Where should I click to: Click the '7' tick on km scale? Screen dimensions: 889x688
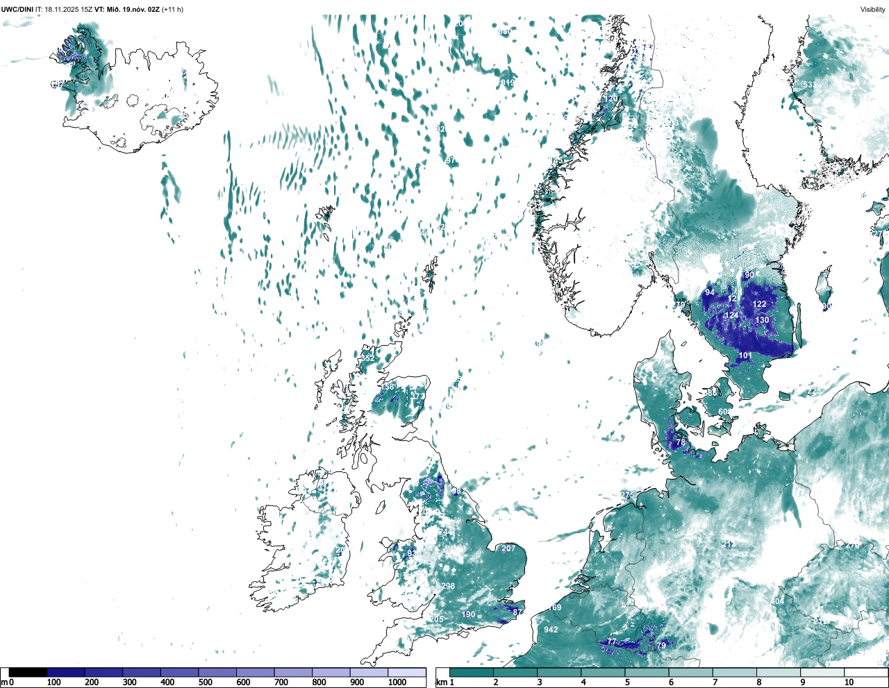tap(714, 682)
